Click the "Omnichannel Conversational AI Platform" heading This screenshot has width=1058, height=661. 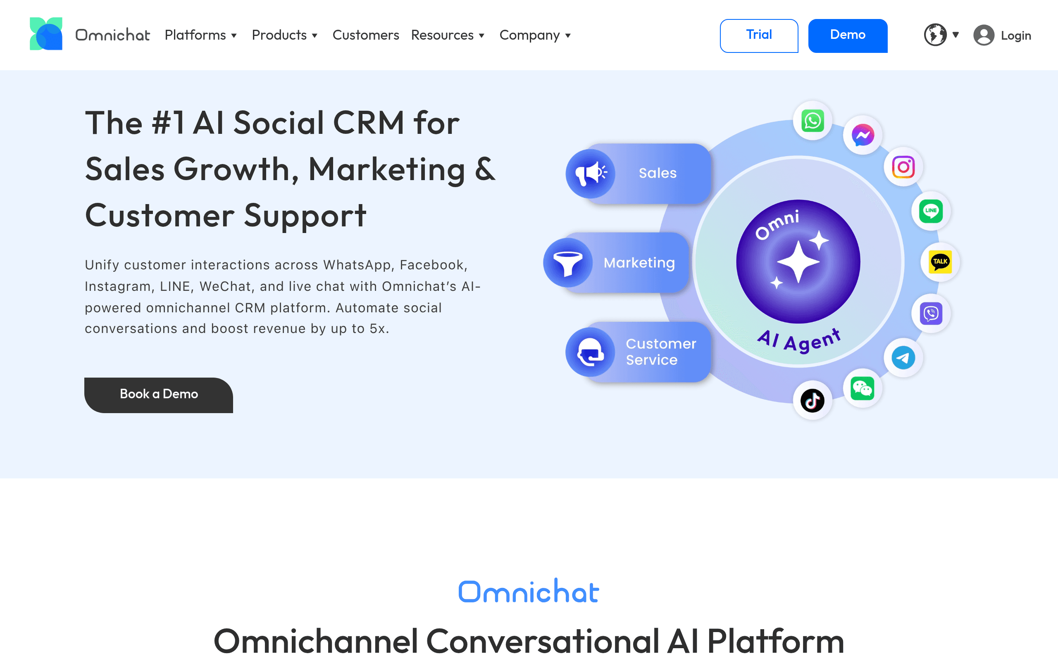(529, 641)
